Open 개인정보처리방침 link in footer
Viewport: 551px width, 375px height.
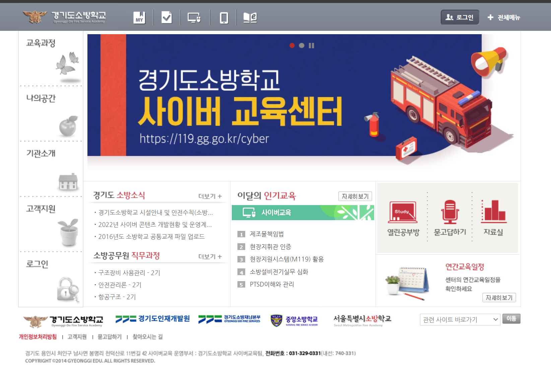pos(38,337)
